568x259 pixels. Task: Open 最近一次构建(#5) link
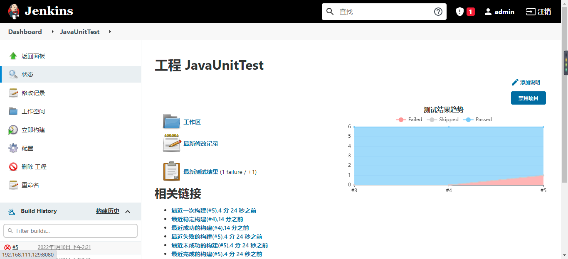[214, 210]
